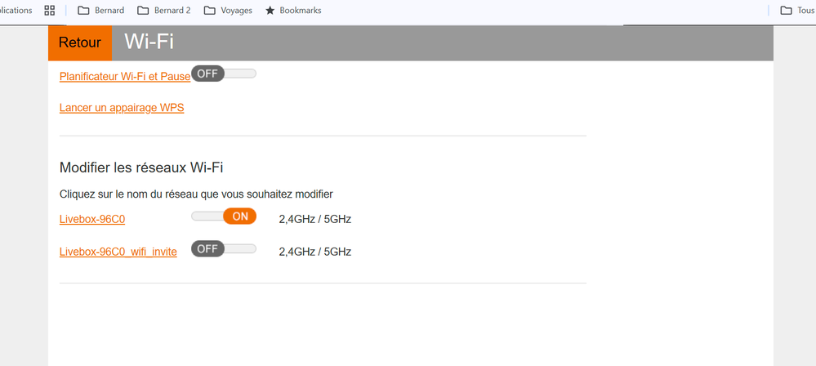This screenshot has height=366, width=816.
Task: Click the 2,4GHz / 5GHz label next to Livebox-96C0
Action: click(x=314, y=219)
